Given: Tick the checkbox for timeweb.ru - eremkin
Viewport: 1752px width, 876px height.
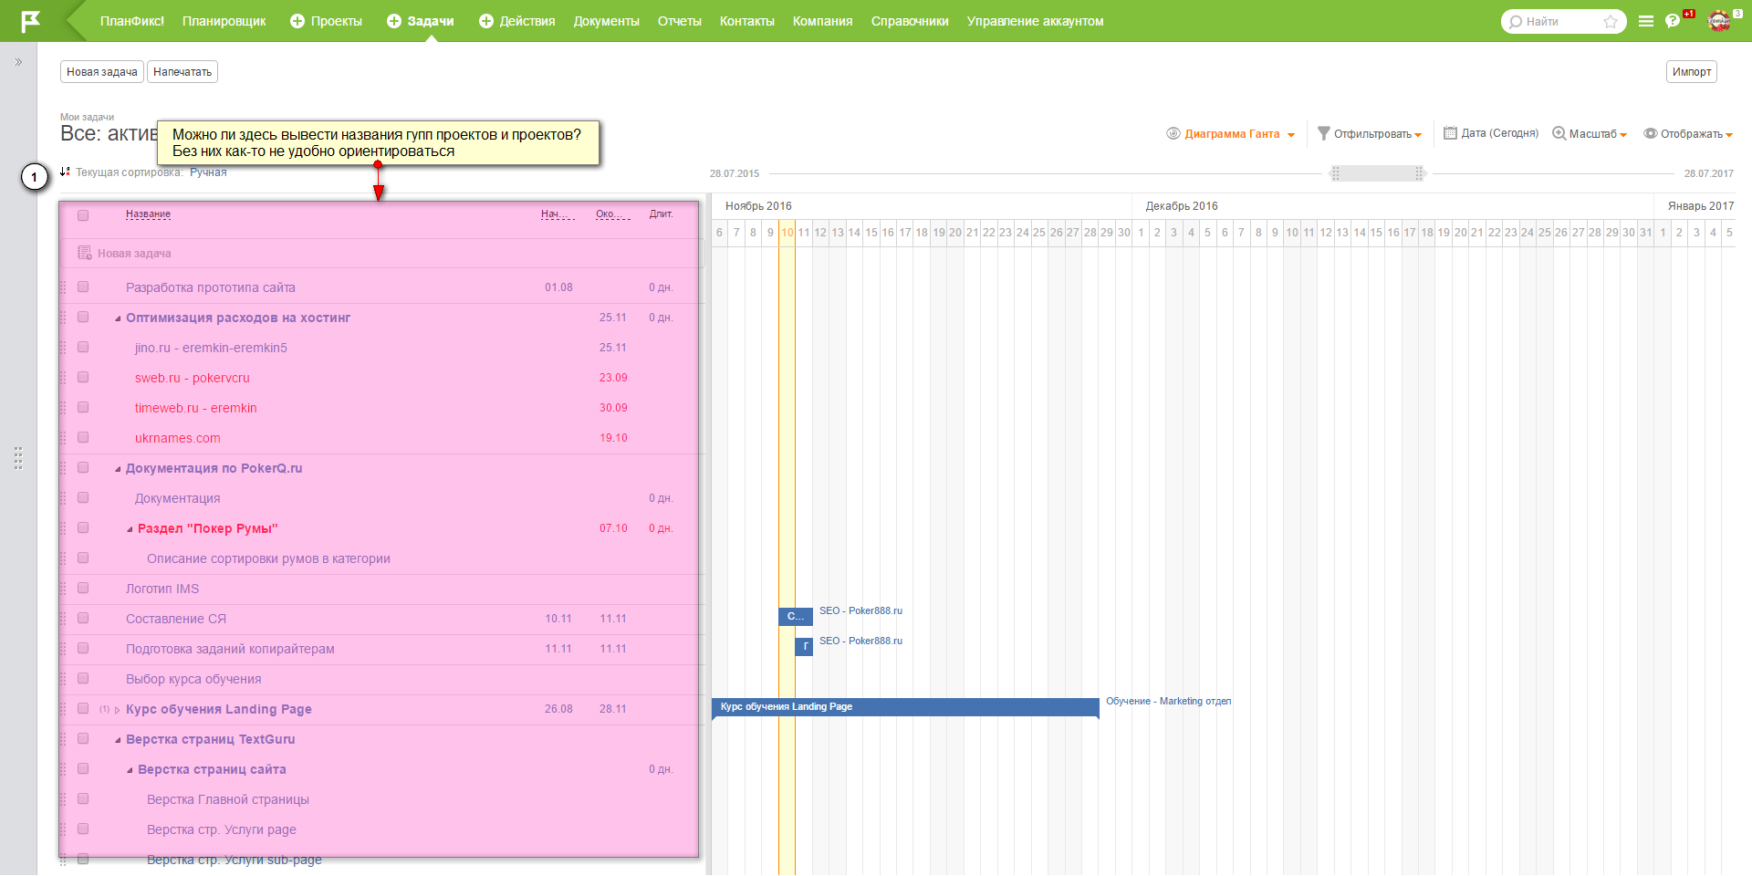Looking at the screenshot, I should 83,407.
